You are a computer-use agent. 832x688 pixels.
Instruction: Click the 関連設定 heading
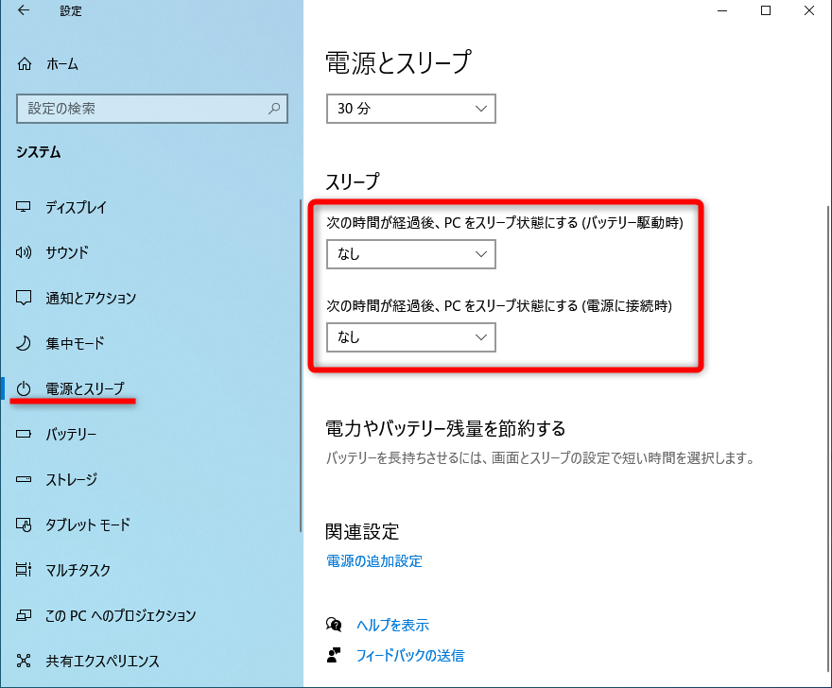tap(362, 531)
